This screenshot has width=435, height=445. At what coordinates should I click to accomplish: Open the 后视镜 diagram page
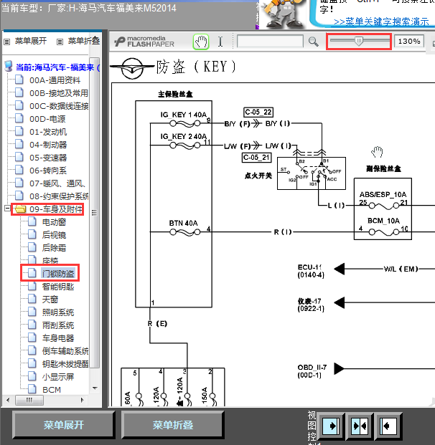coord(54,235)
